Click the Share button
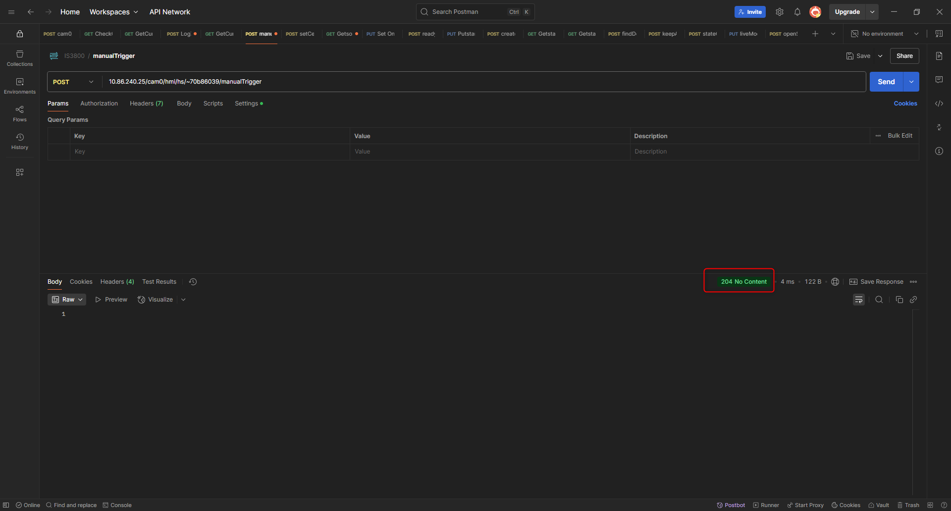The image size is (951, 511). (x=904, y=56)
